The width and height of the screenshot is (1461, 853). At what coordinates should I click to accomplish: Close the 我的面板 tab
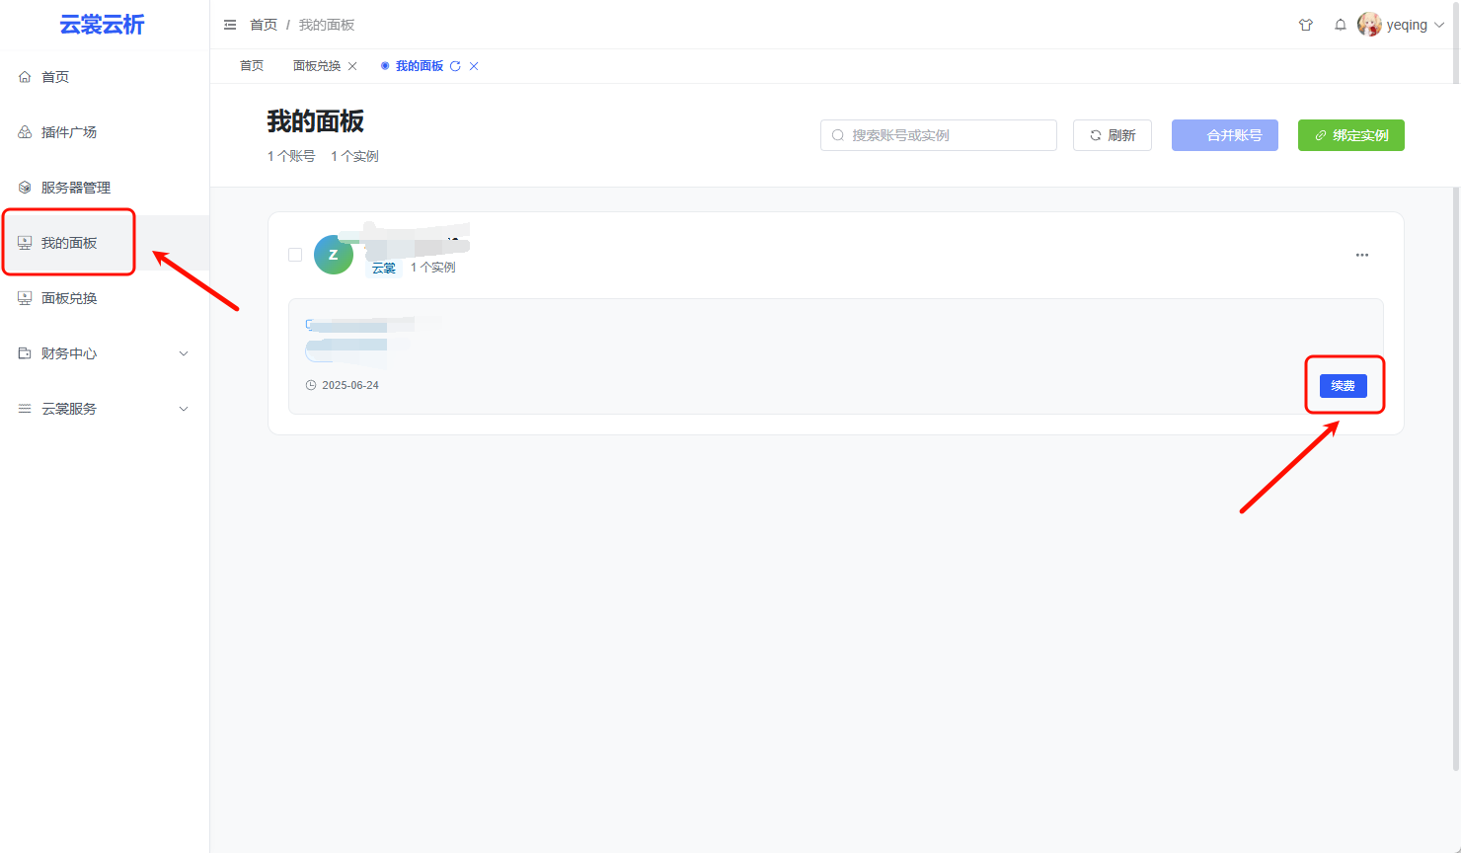click(474, 66)
